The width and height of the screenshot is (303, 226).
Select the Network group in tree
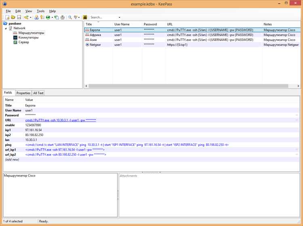(x=19, y=28)
